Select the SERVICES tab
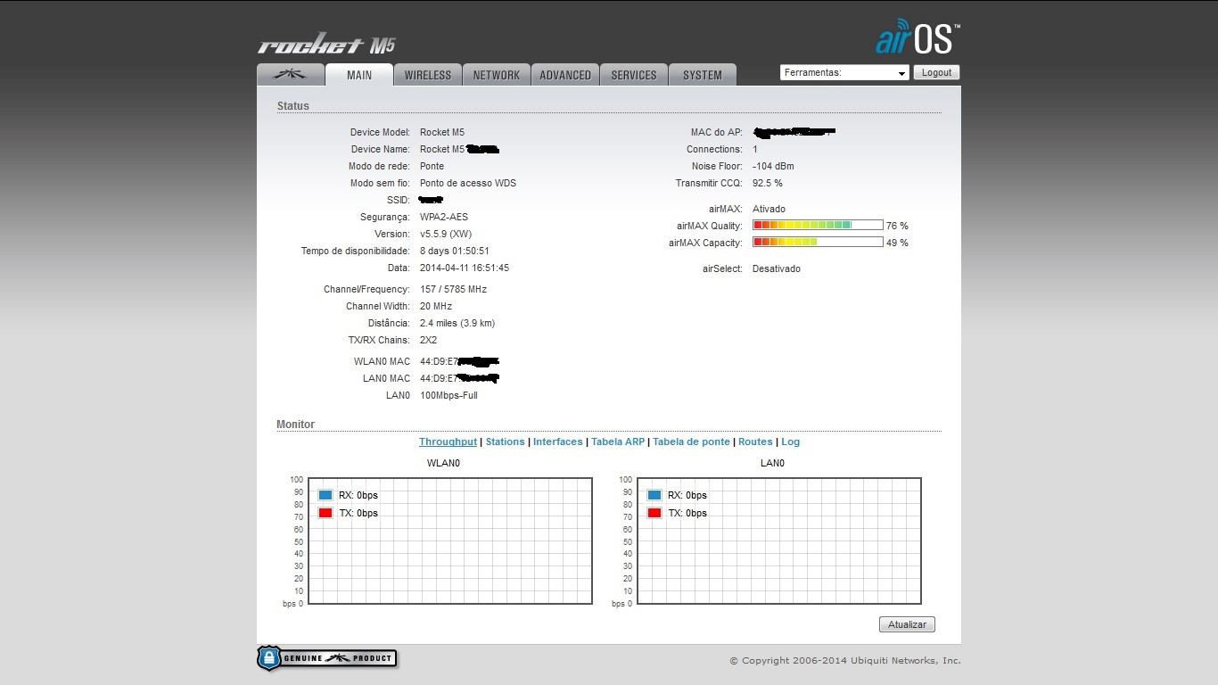Viewport: 1218px width, 685px height. tap(634, 75)
